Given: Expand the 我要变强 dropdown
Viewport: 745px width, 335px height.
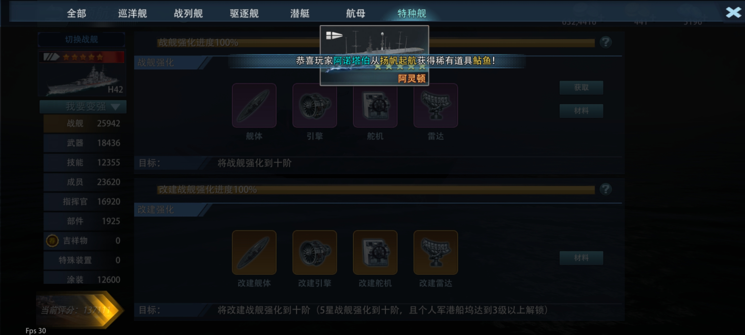Looking at the screenshot, I should [x=83, y=107].
